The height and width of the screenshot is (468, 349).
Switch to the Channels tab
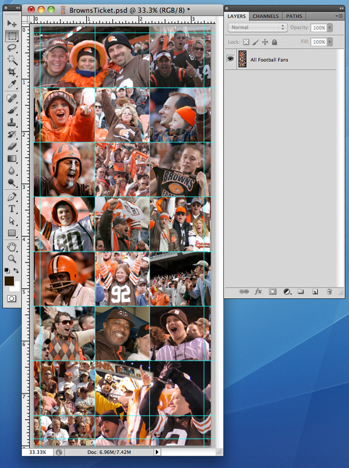coord(265,16)
